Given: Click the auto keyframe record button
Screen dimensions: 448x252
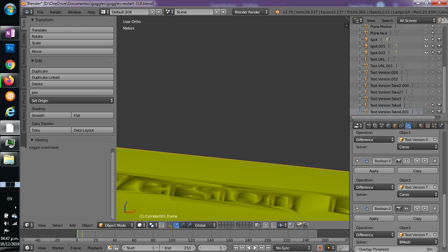Looking at the screenshot, I should coord(320,248).
